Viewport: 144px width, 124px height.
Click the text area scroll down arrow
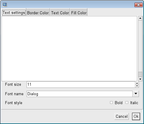tap(140, 79)
